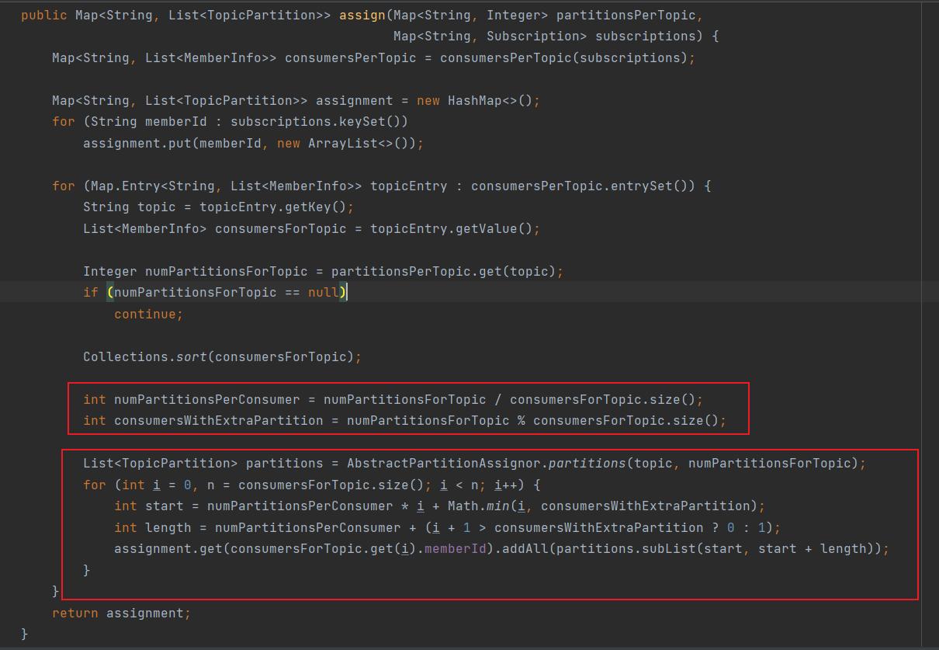Image resolution: width=939 pixels, height=650 pixels.
Task: Click the null keyword in if condition
Action: pos(323,292)
